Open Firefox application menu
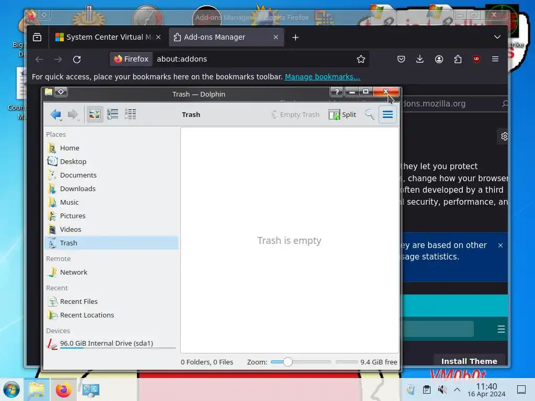The width and height of the screenshot is (535, 401). [495, 60]
